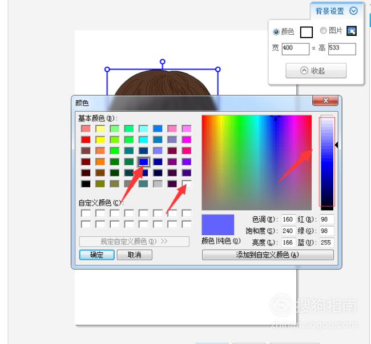The image size is (371, 344).
Task: Select the hot pink swatch at end of third row
Action: click(187, 150)
